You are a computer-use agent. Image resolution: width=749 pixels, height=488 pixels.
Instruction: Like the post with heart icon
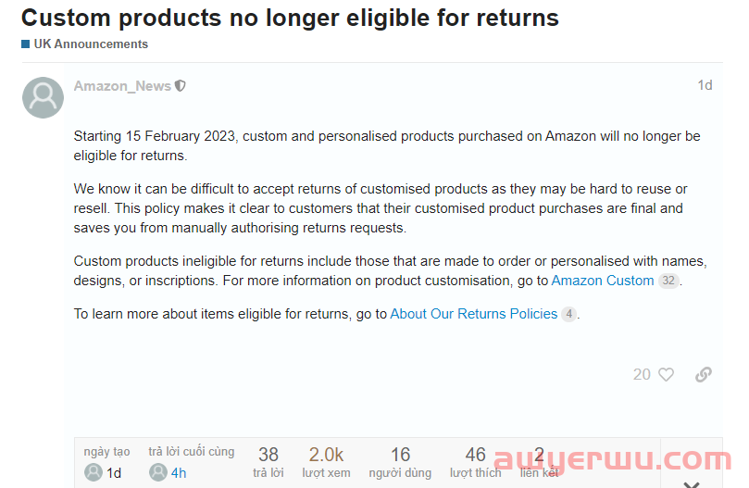pos(667,374)
